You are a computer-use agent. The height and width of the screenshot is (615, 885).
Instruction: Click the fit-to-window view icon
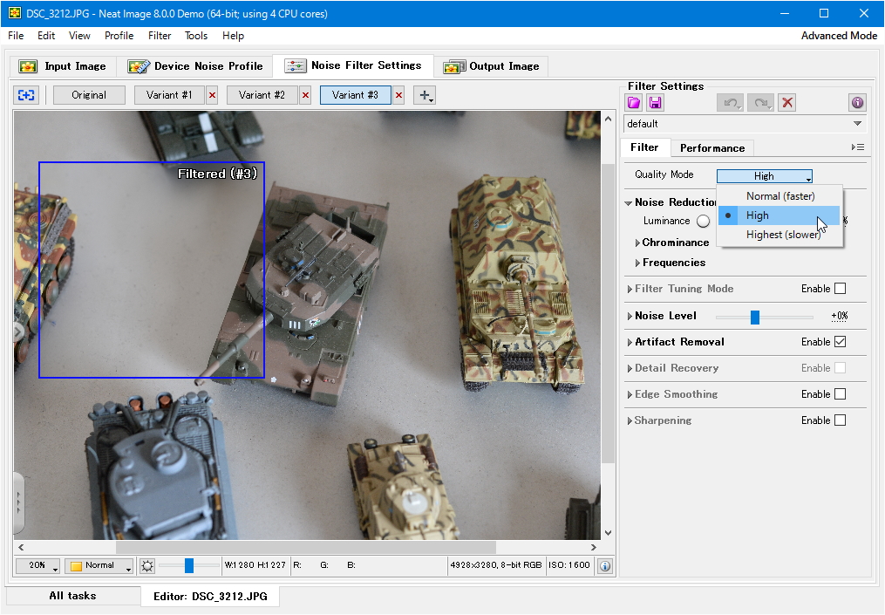tap(26, 95)
